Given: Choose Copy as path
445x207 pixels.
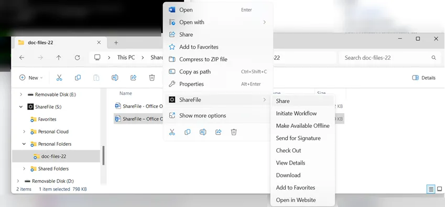Looking at the screenshot, I should click(x=218, y=72).
